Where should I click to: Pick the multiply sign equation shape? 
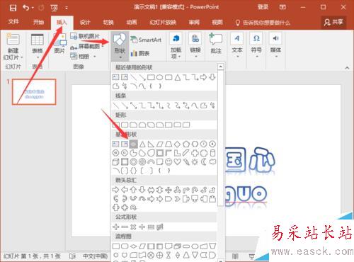point(133,227)
